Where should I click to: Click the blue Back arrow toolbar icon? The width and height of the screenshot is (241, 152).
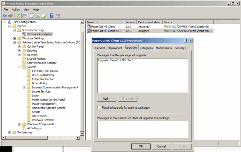tap(4, 16)
